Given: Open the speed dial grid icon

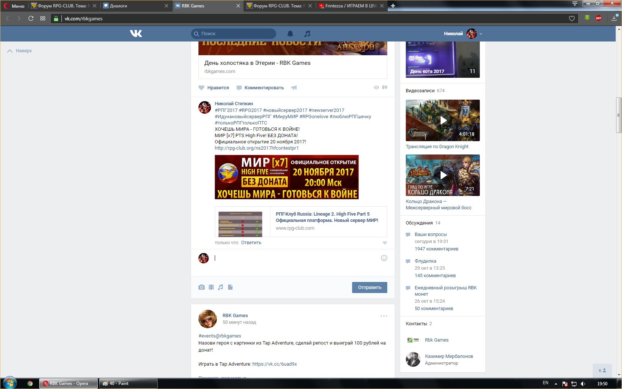Looking at the screenshot, I should (43, 19).
